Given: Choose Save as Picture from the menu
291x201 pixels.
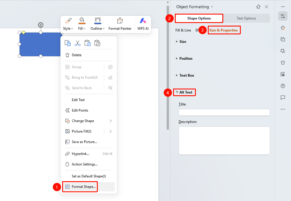Looking at the screenshot, I should click(x=89, y=142).
